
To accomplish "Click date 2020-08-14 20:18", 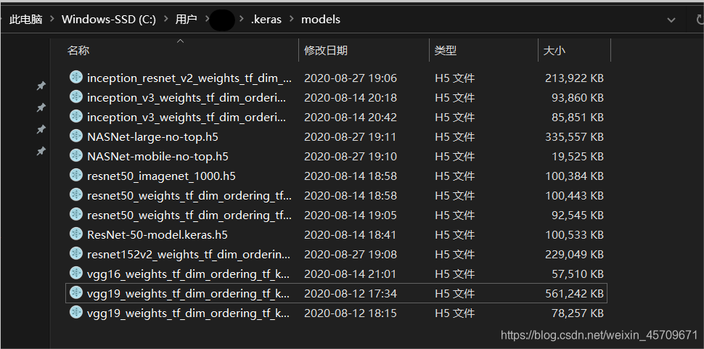I will point(351,98).
